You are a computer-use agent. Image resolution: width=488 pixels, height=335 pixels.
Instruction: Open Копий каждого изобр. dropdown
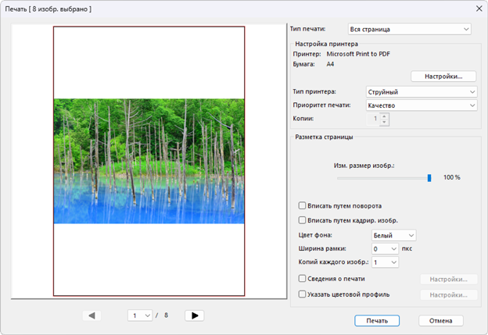[x=385, y=262]
